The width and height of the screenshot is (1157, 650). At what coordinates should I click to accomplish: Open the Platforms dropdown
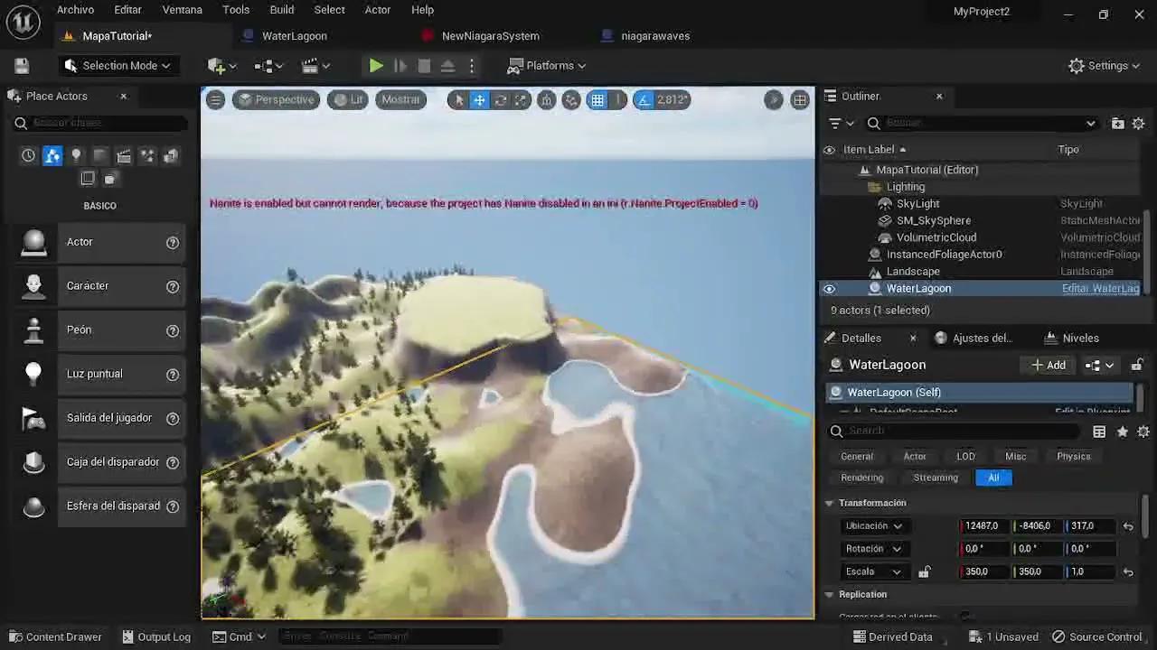(x=547, y=65)
